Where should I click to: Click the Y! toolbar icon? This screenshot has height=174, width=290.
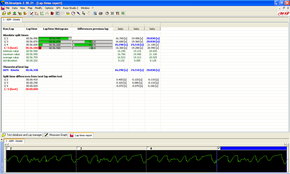tap(117, 13)
